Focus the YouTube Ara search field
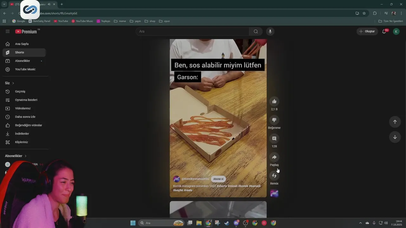Screen dimensions: 406x228 (193, 31)
